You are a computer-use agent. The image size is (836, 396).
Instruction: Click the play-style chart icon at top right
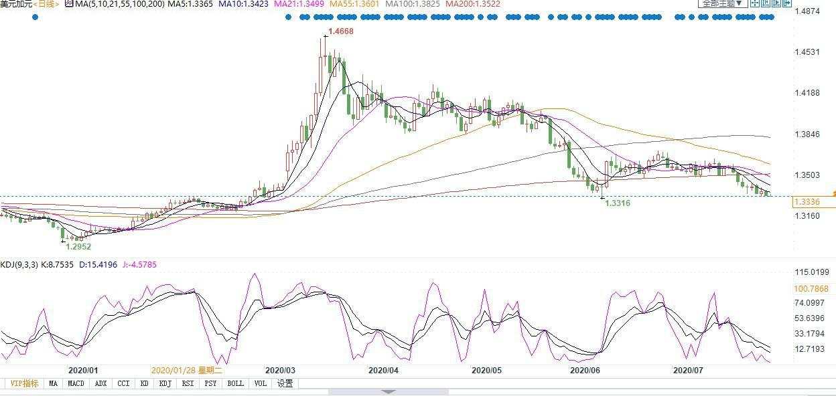pyautogui.click(x=776, y=3)
